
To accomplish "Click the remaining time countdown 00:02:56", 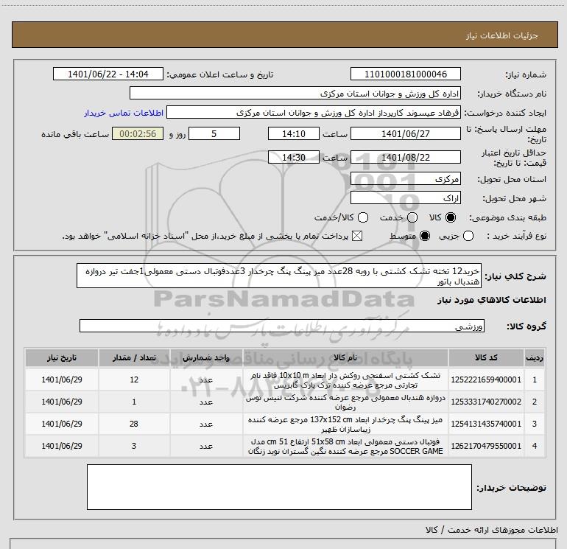I will [x=138, y=134].
